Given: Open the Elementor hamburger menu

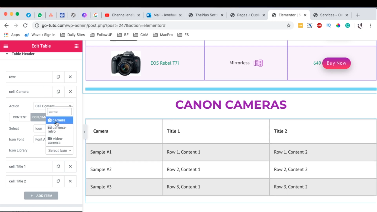Looking at the screenshot, I should coord(6,46).
